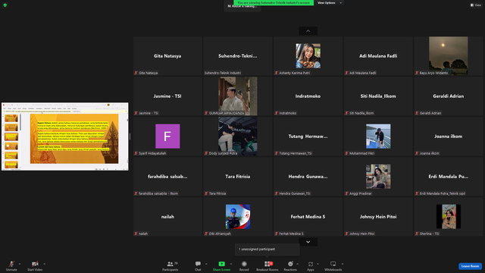Go to previous gallery page with up chevron
The width and height of the screenshot is (485, 273).
click(x=308, y=31)
